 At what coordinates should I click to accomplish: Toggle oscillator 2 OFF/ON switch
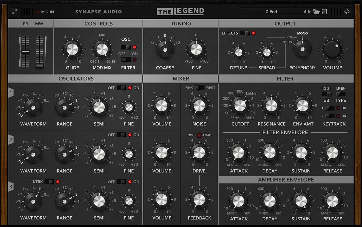point(121,135)
